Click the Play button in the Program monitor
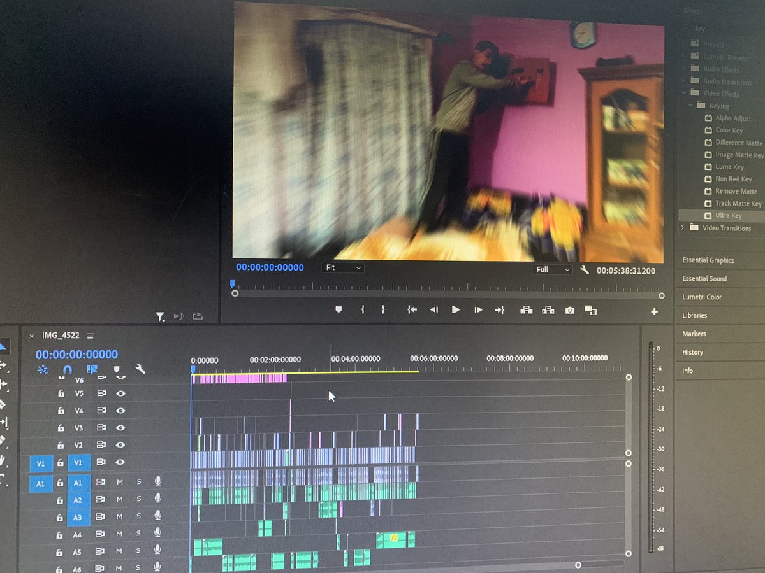This screenshot has width=765, height=573. (x=455, y=310)
